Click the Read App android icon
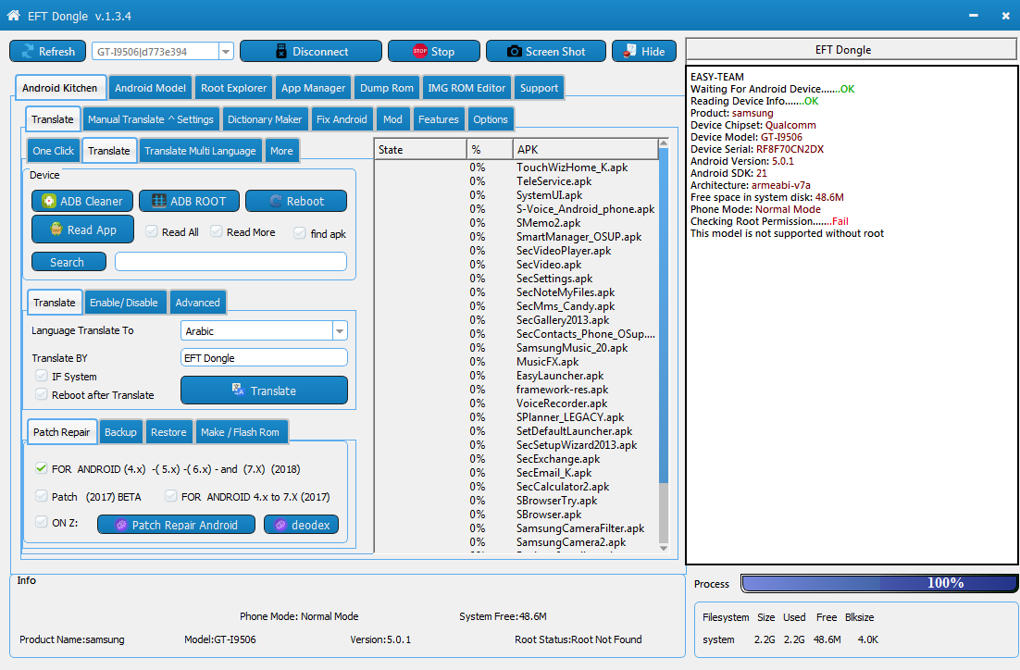The width and height of the screenshot is (1020, 670). point(56,229)
